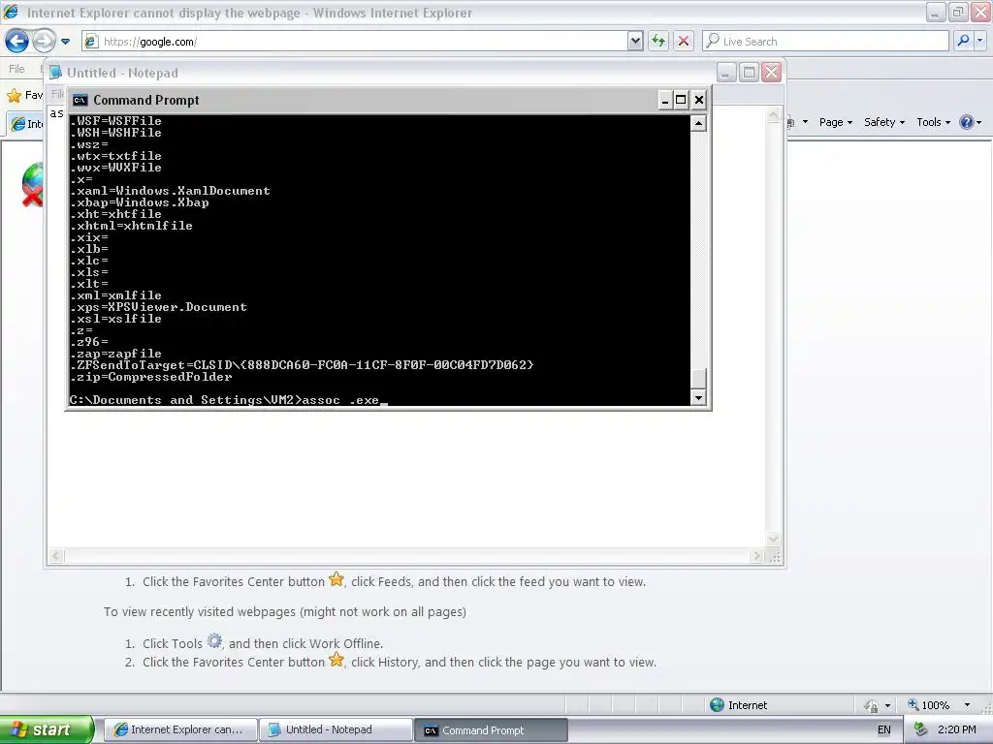The image size is (993, 744).
Task: Click the Start button on taskbar
Action: [47, 729]
